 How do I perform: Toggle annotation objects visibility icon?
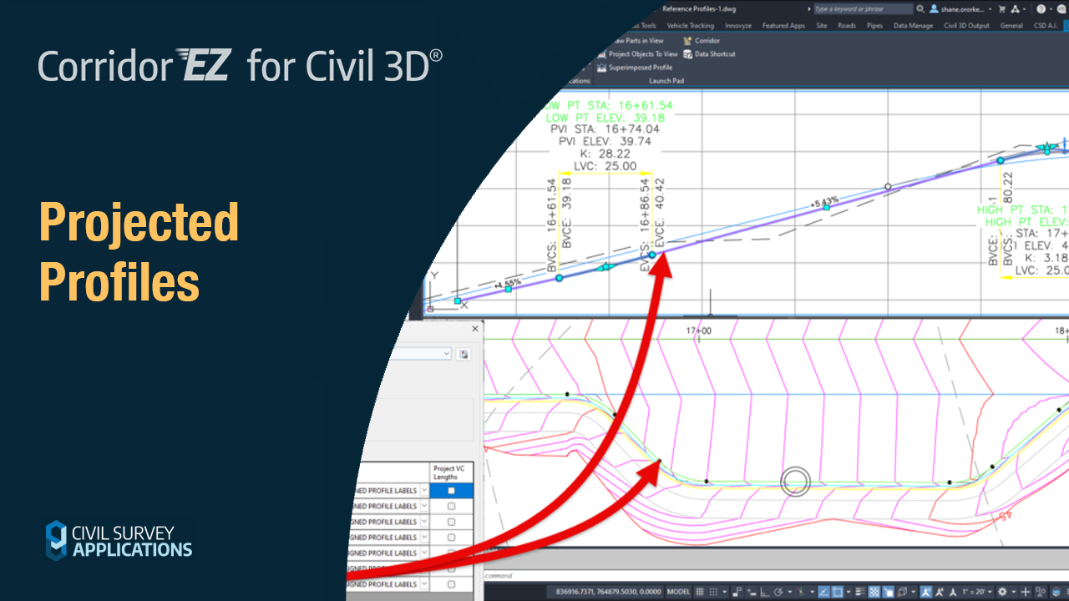(x=925, y=592)
